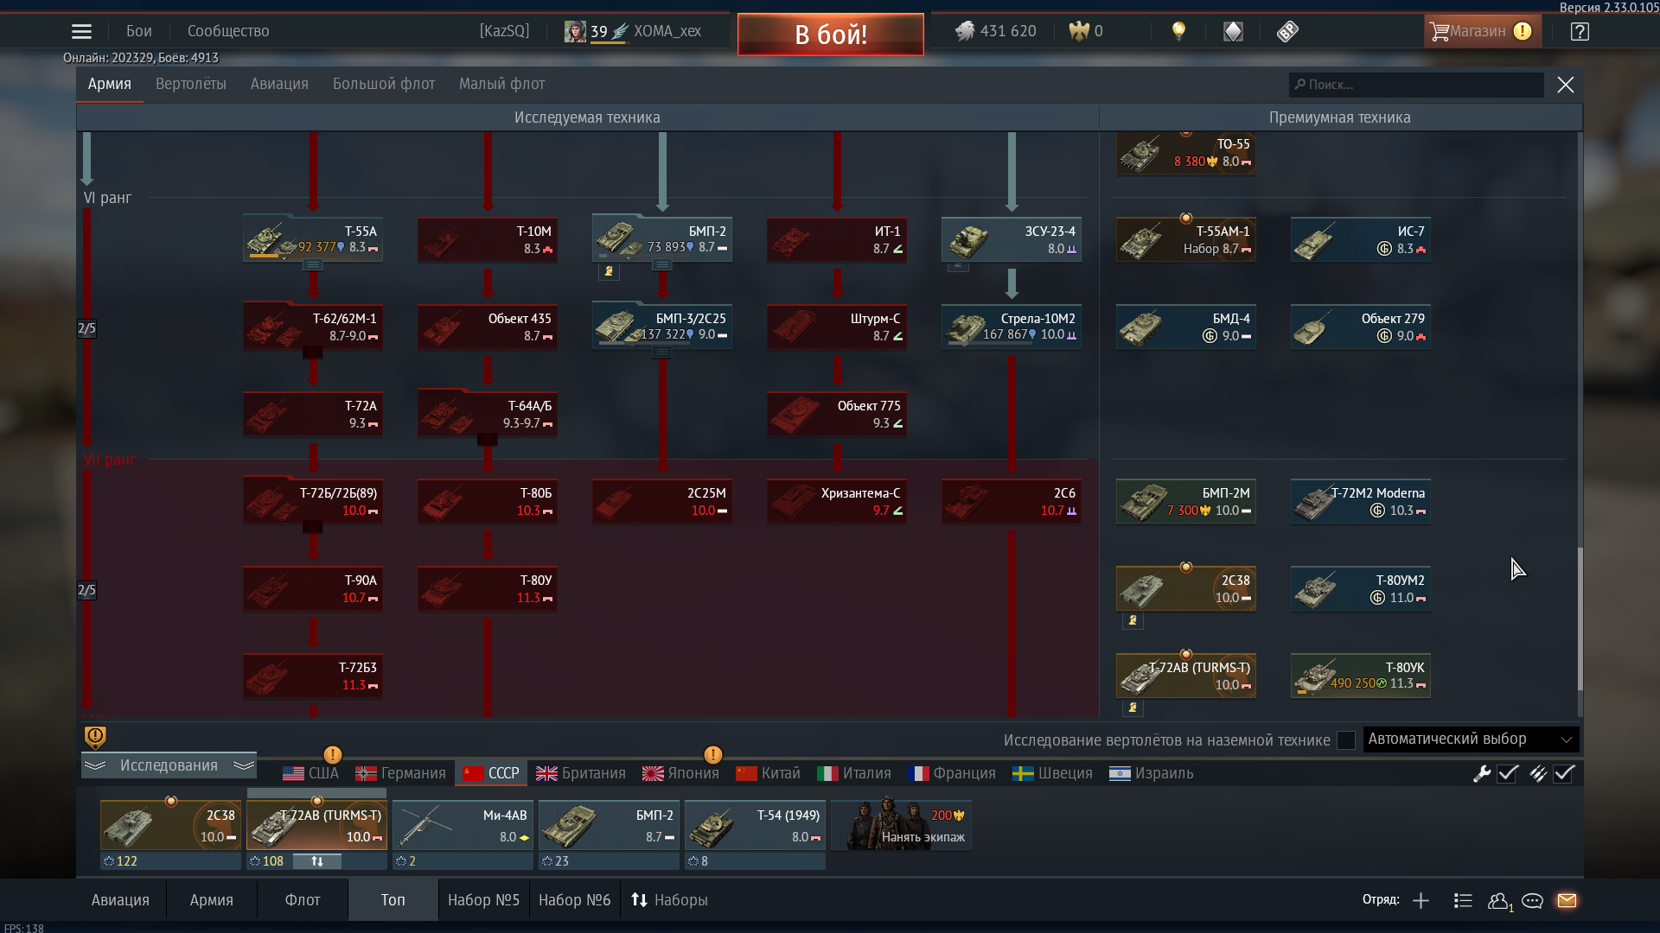Click the [KazSQ] squadron tag
The image size is (1660, 933).
click(504, 31)
